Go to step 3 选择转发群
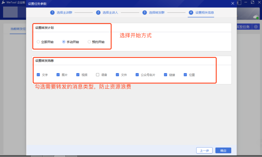 [x=153, y=12]
